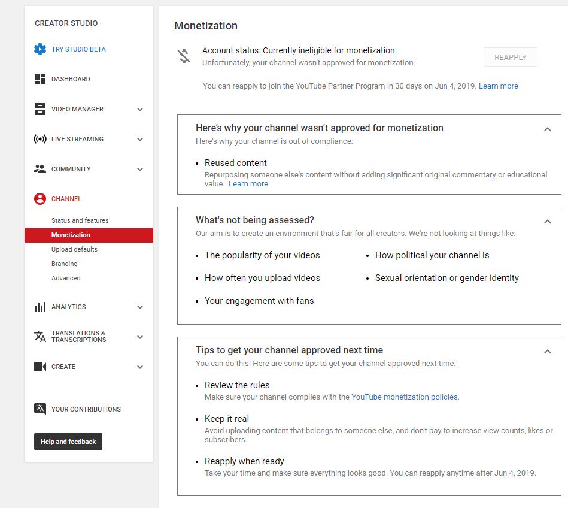Click the Create camera icon
568x508 pixels.
(40, 367)
